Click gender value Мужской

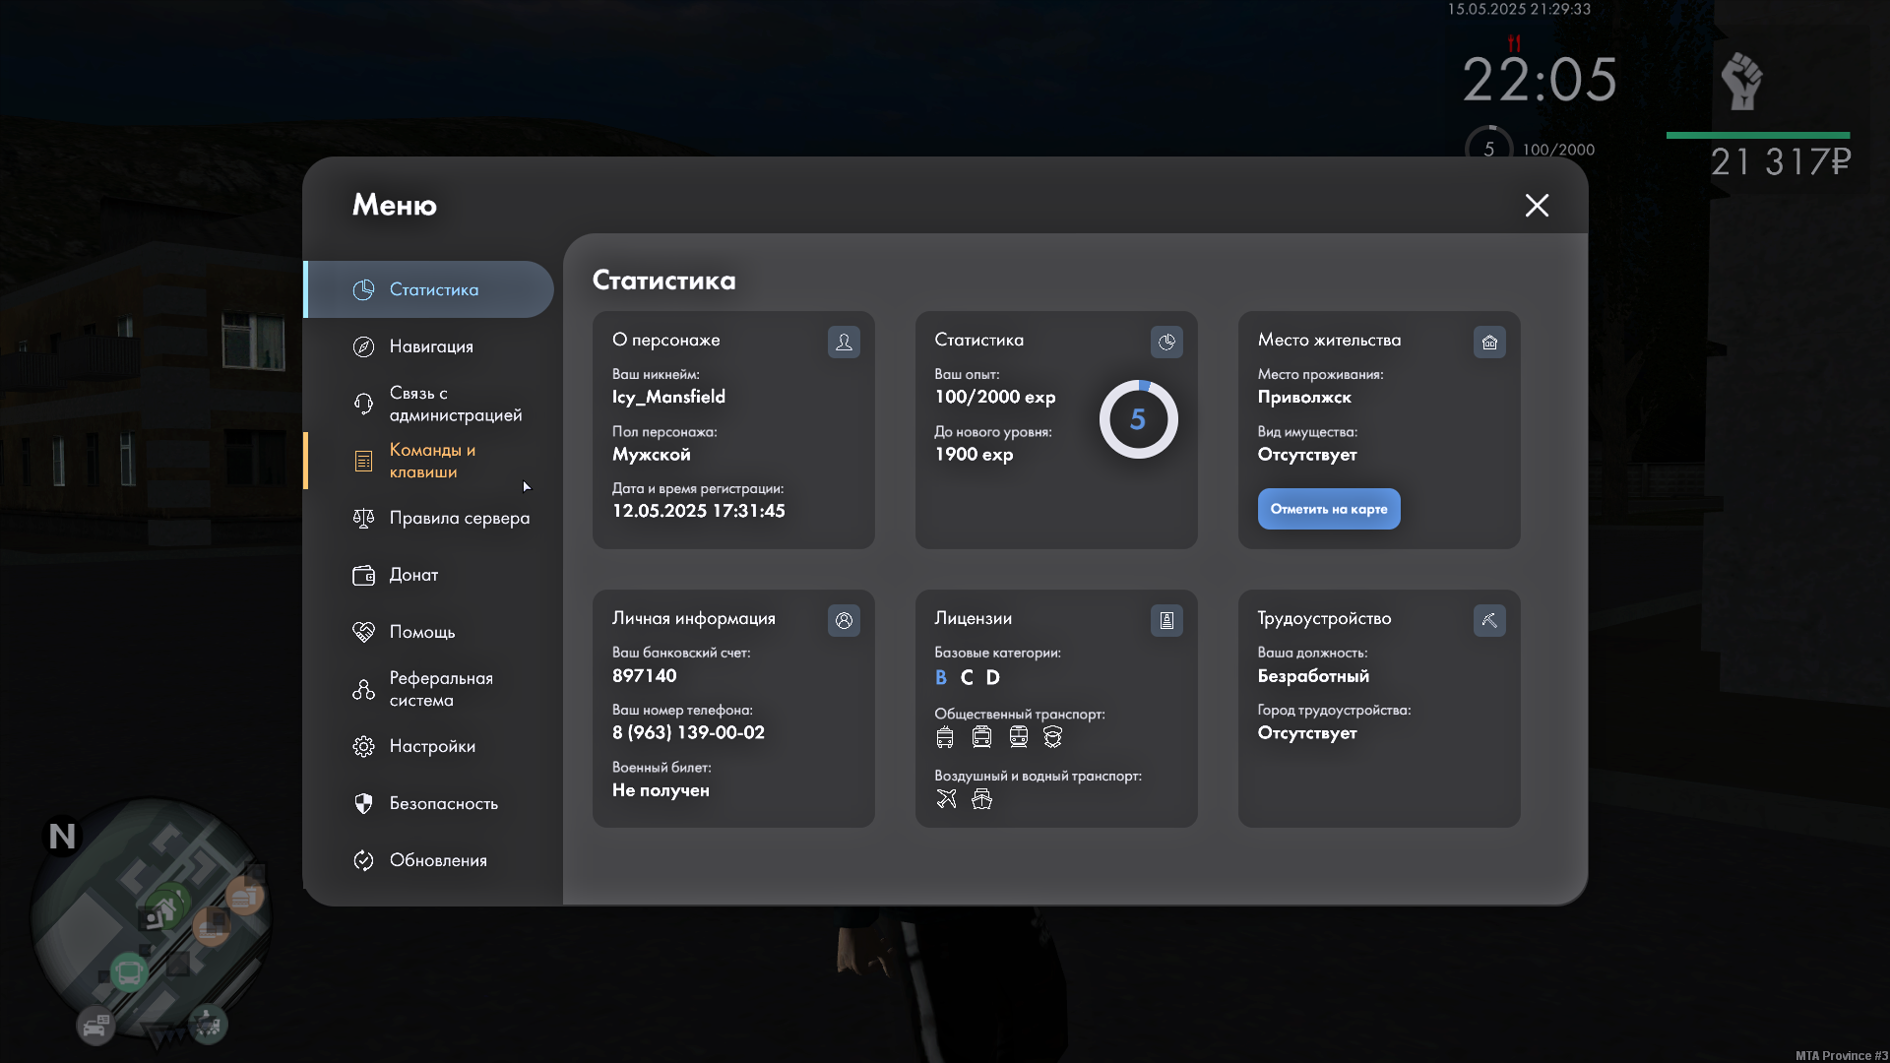coord(651,454)
